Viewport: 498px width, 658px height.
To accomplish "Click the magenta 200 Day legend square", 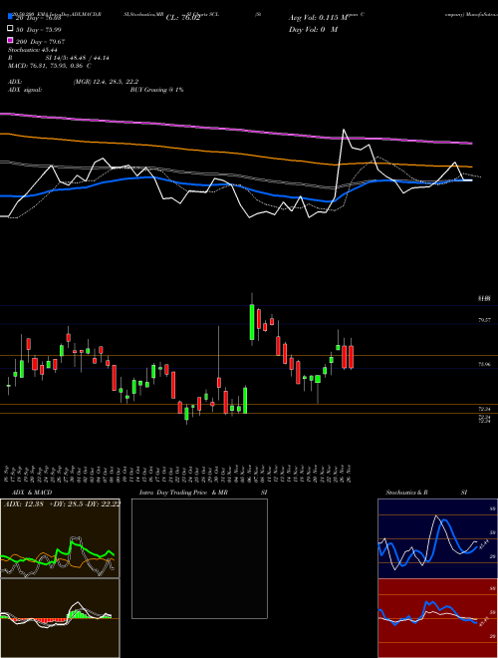I will tap(10, 40).
